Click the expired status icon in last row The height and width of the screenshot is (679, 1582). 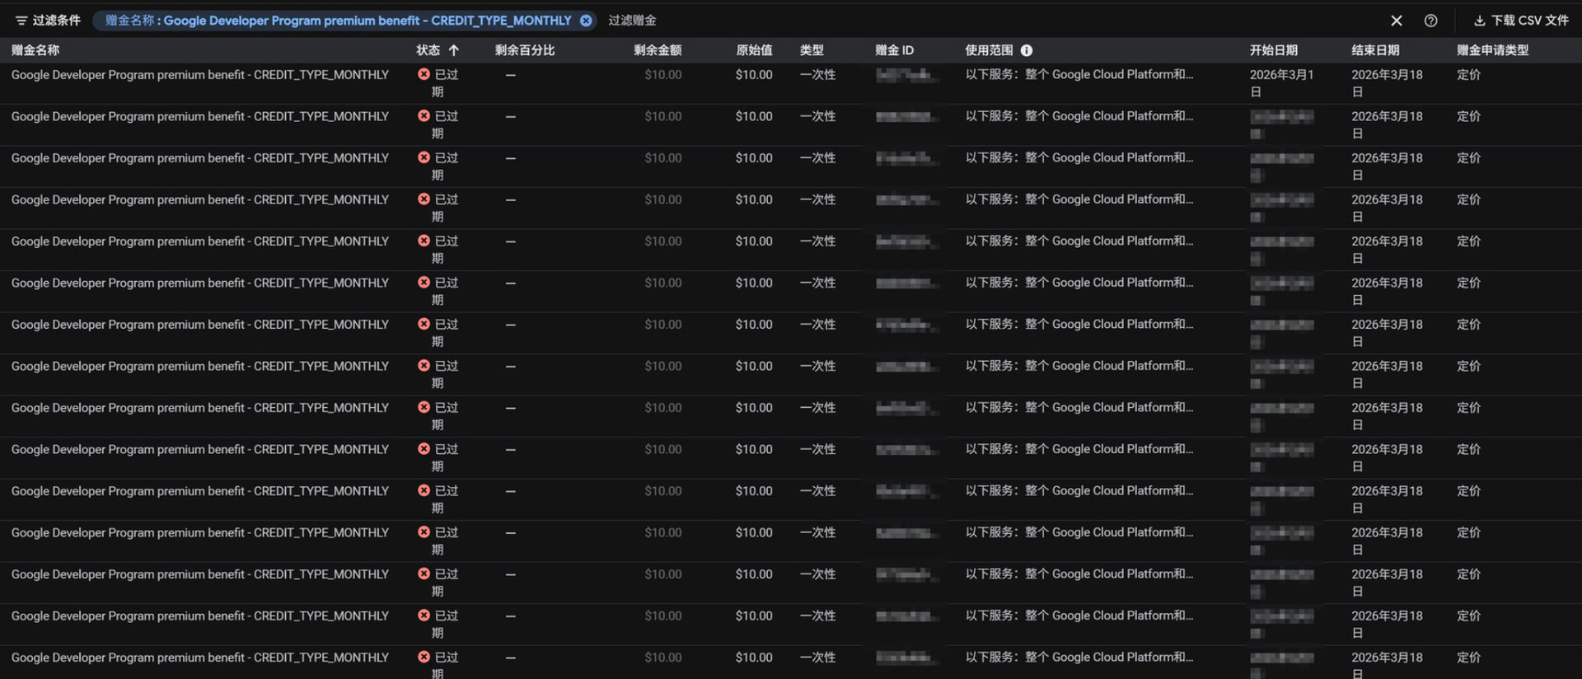click(x=424, y=657)
